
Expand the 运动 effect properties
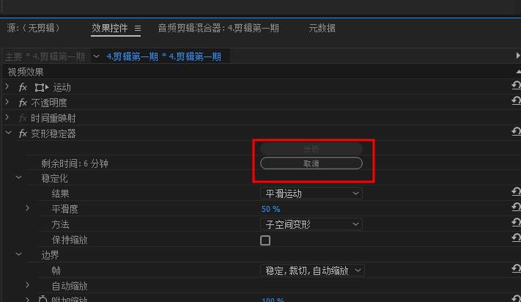click(7, 87)
